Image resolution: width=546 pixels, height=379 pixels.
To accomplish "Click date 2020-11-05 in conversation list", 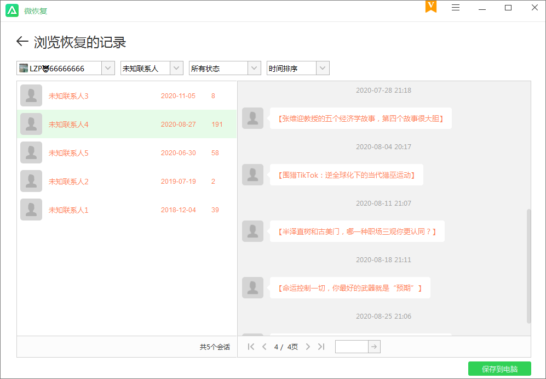I will 178,96.
